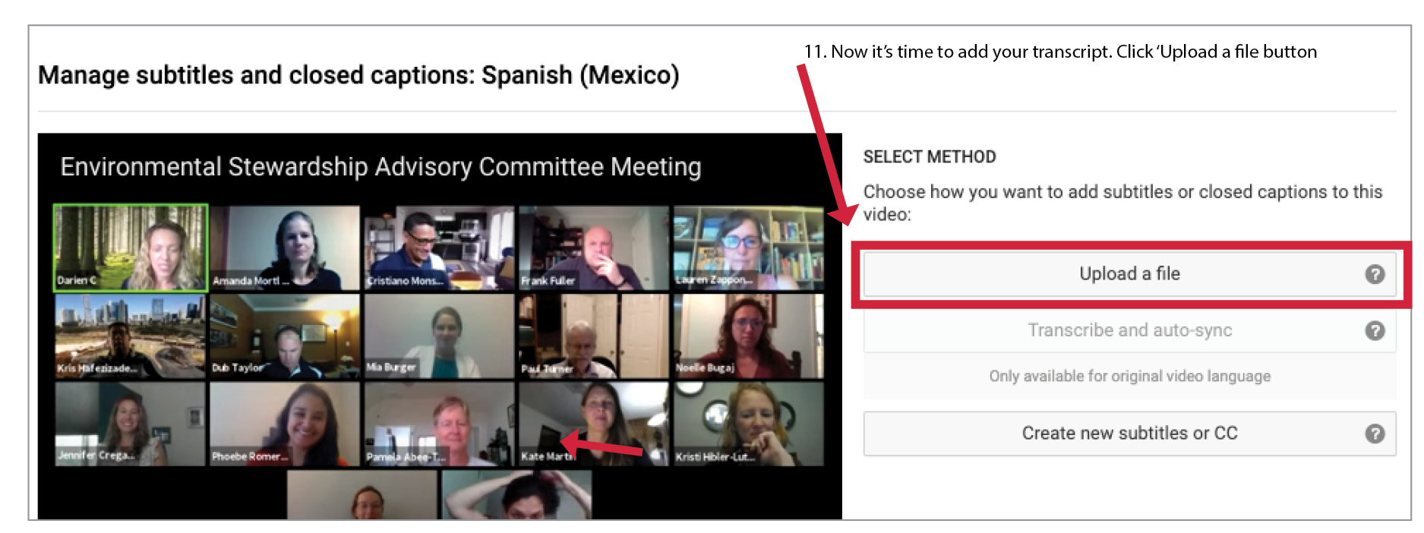Click Noelle Bugaj video tile
Screen dimensions: 1424x533
tap(749, 336)
